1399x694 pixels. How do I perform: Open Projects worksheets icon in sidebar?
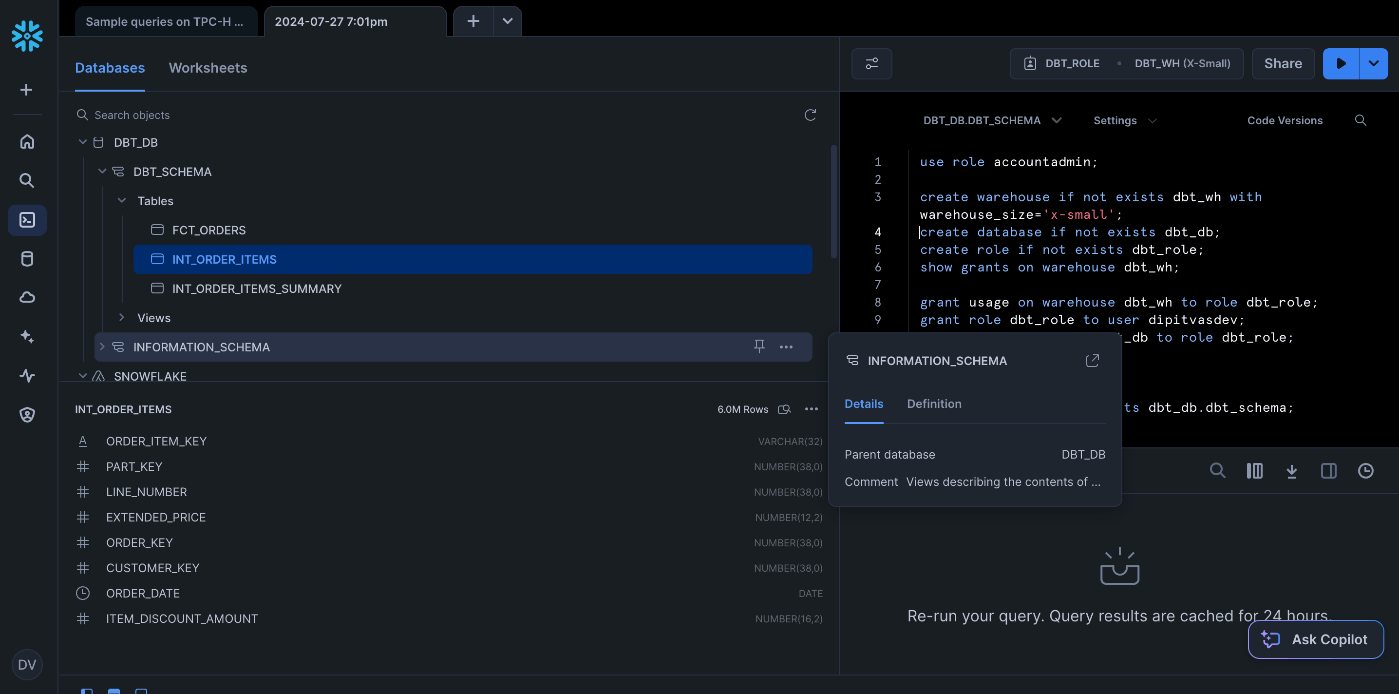pyautogui.click(x=27, y=220)
